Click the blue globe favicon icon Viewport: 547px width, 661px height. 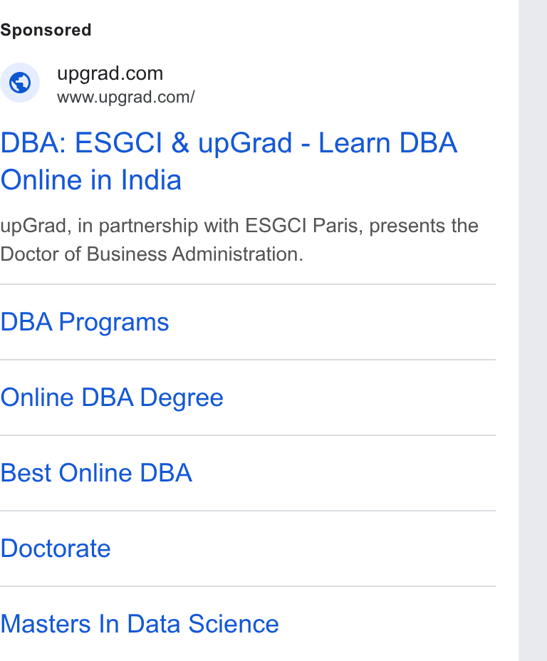click(20, 83)
